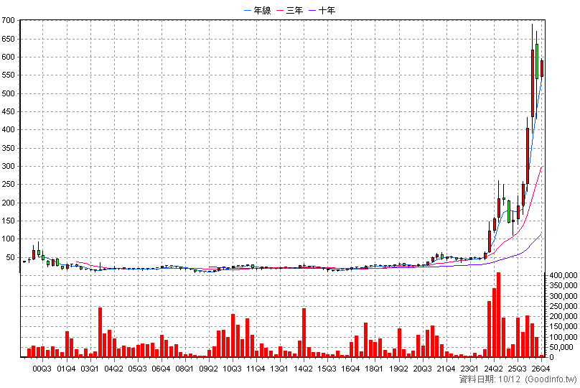Select the 16Q4 x-axis label
The image size is (580, 388).
351,369
